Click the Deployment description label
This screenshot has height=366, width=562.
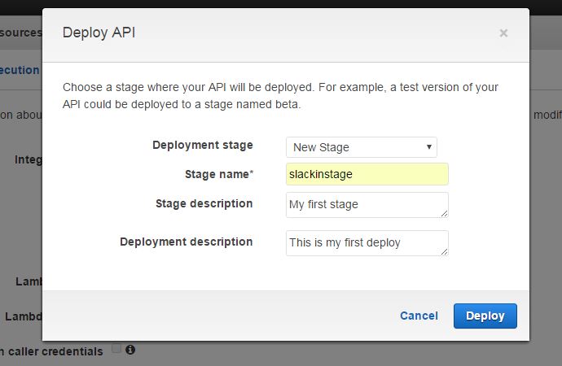186,242
